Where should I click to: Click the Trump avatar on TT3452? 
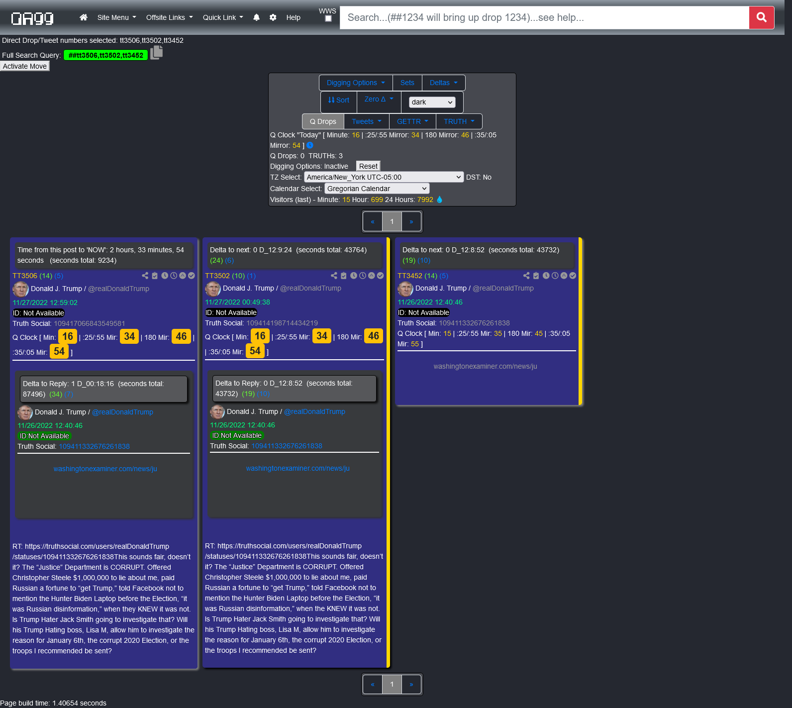coord(405,288)
